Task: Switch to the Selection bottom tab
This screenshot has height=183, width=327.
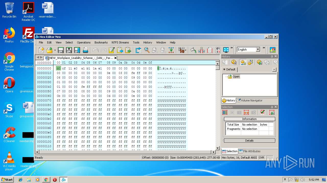Action: (230, 151)
